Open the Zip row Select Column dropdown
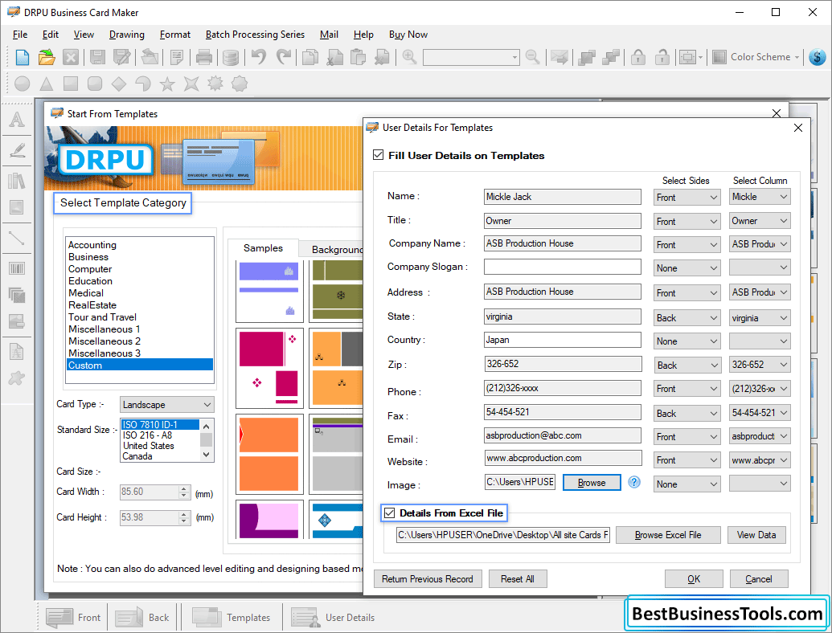Viewport: 832px width, 633px height. click(x=760, y=364)
